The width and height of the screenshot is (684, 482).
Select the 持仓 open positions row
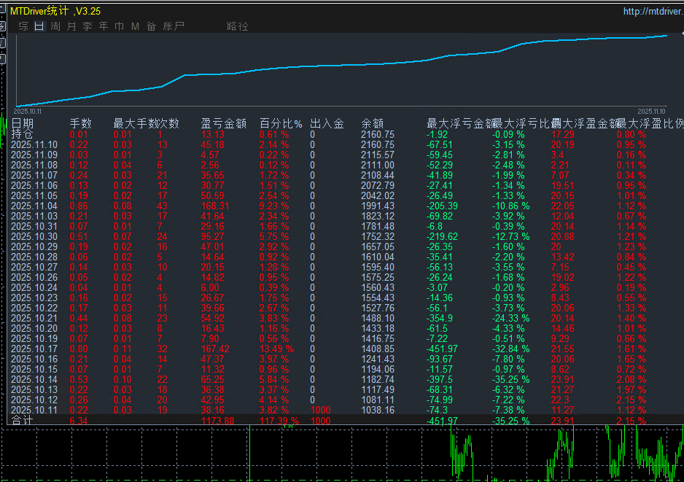click(23, 134)
